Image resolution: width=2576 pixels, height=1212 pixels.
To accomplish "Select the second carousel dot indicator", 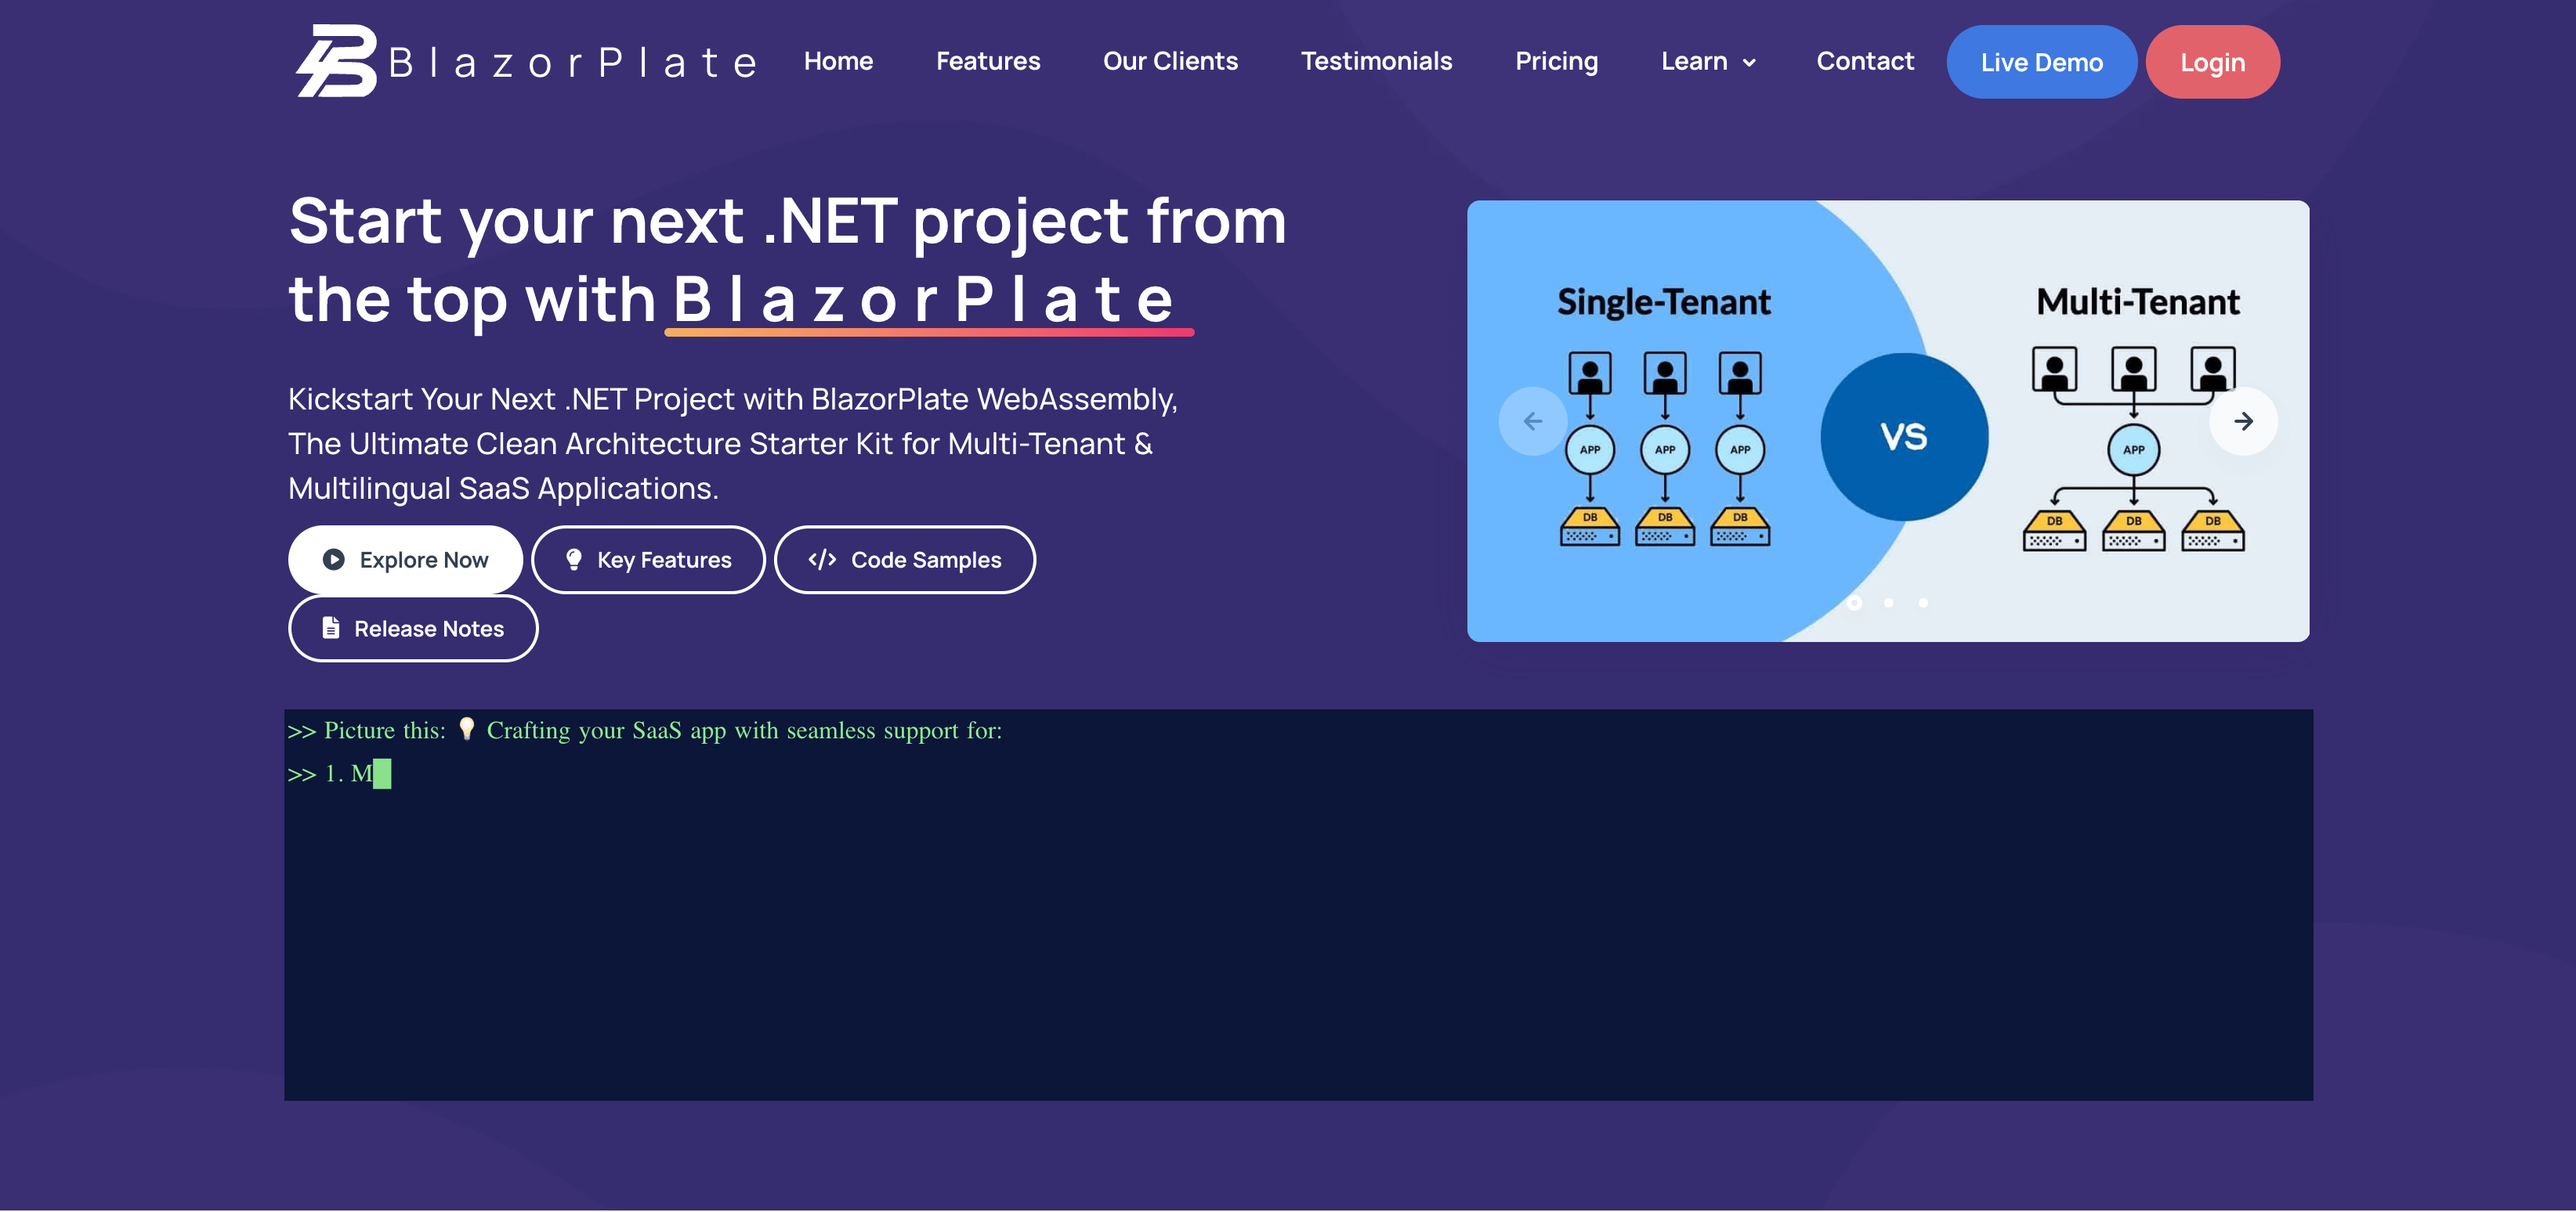I will point(1888,603).
